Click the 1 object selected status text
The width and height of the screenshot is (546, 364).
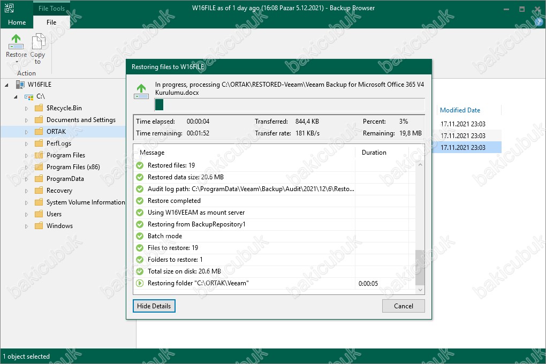(x=26, y=357)
